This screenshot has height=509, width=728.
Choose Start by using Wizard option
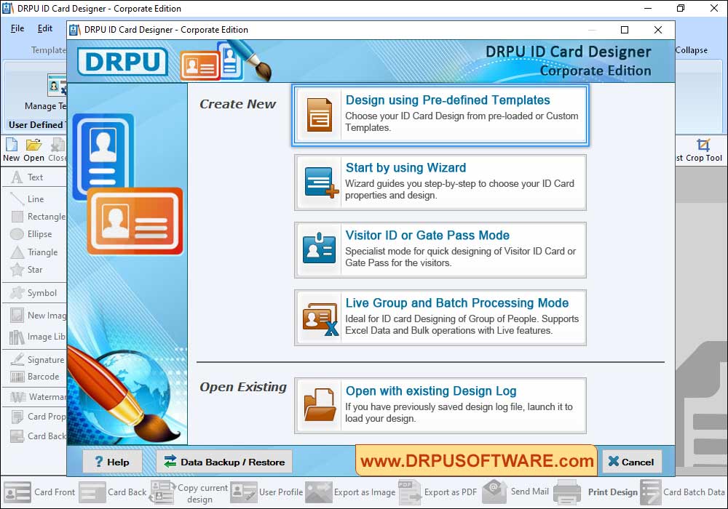click(440, 183)
